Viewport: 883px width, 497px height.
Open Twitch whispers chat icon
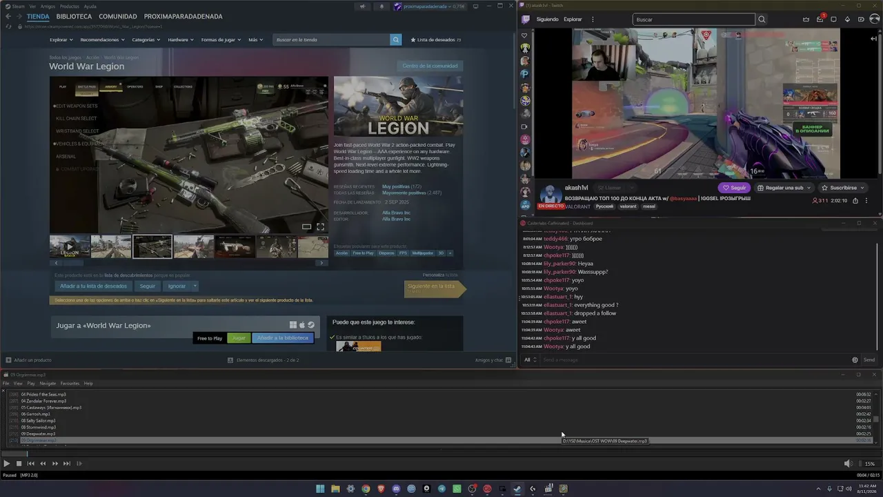pyautogui.click(x=833, y=19)
